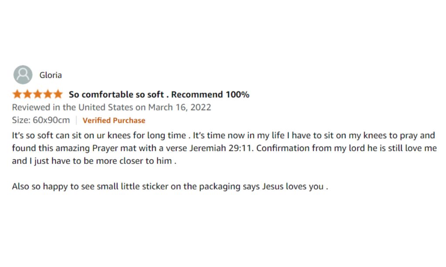446x267 pixels.
Task: Click the first orange rating star
Action: click(17, 94)
